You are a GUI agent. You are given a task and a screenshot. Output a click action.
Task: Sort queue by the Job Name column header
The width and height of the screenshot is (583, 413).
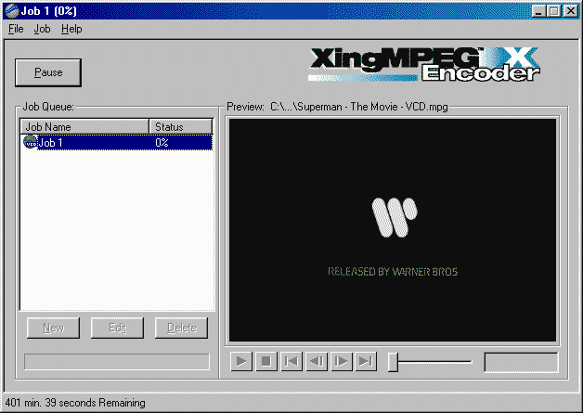tap(84, 126)
